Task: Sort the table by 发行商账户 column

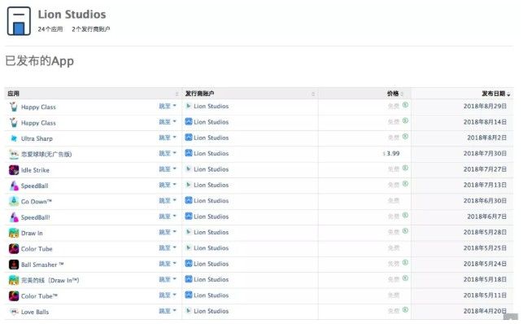Action: (x=250, y=94)
